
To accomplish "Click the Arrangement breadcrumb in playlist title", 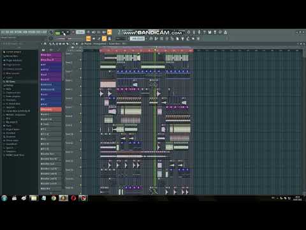I will click(99, 43).
